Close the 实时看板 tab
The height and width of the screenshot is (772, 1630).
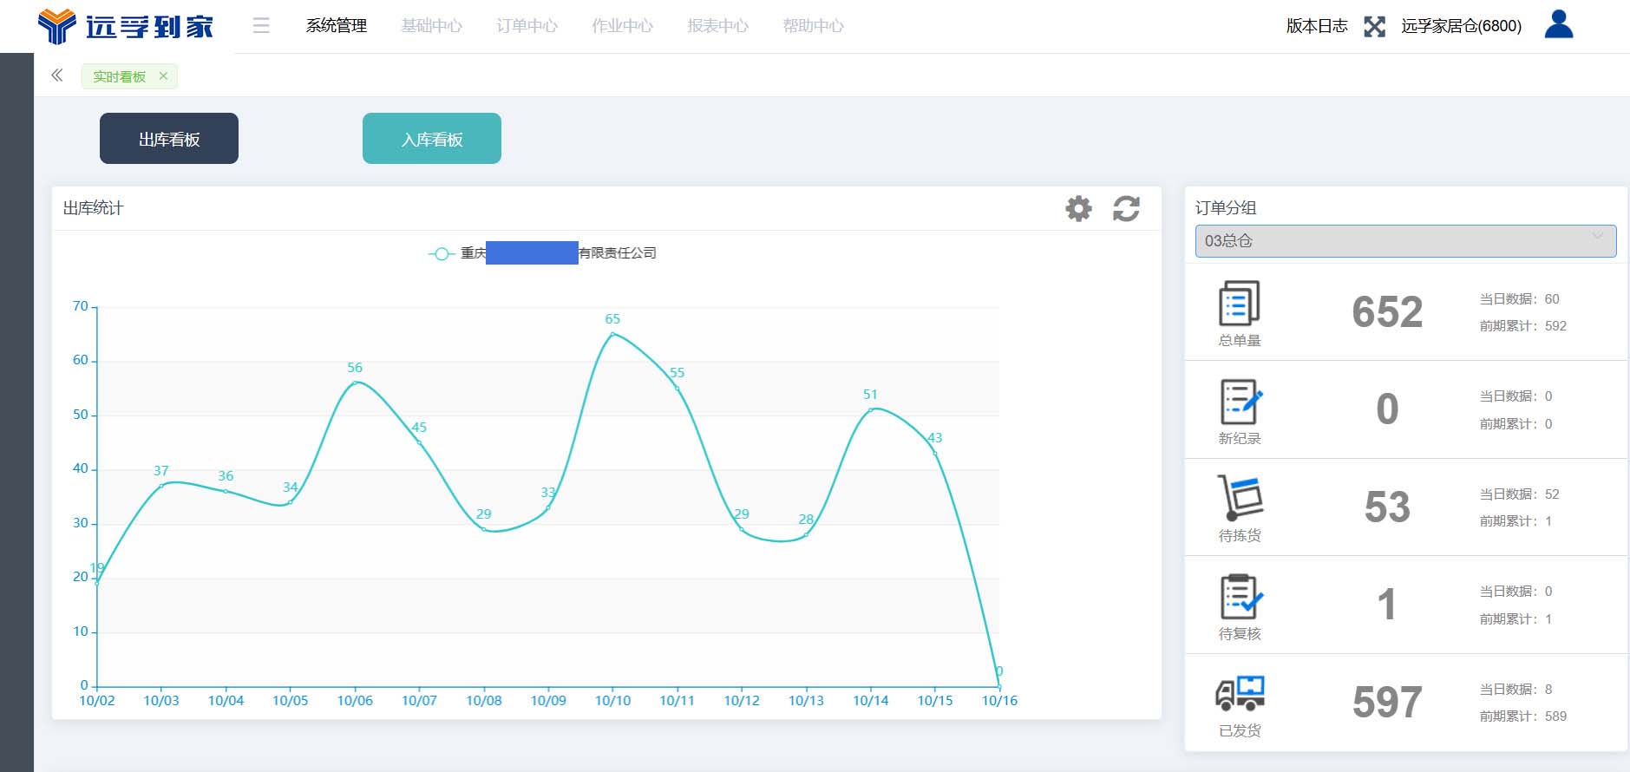tap(163, 76)
